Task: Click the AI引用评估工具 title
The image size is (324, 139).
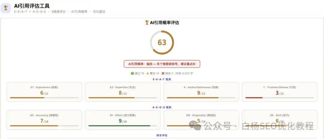Action: (x=32, y=6)
